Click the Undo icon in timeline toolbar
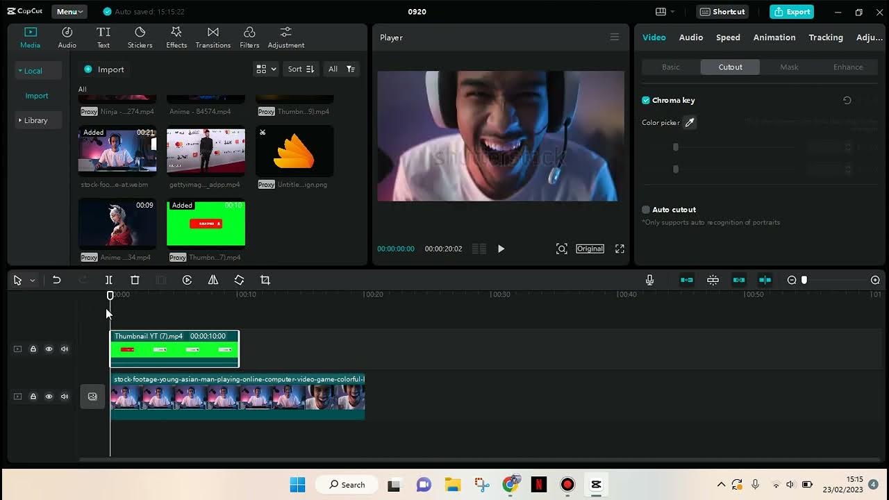The height and width of the screenshot is (500, 889). click(x=57, y=280)
